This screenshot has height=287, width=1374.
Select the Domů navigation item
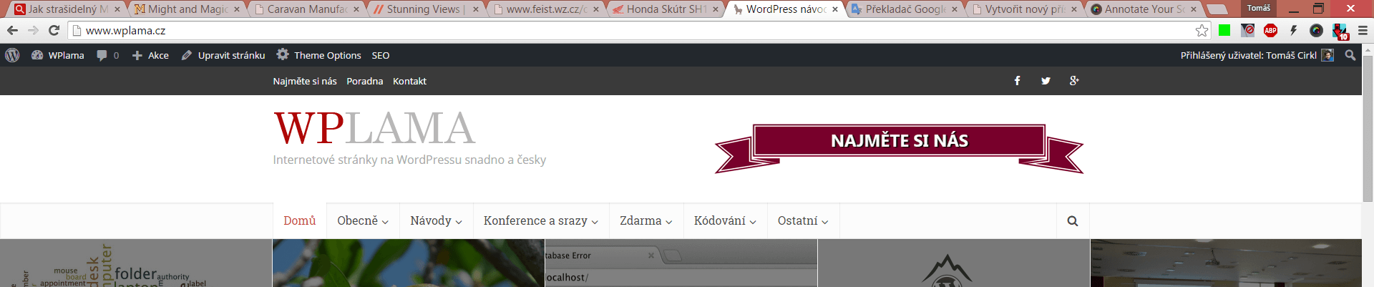click(x=300, y=220)
